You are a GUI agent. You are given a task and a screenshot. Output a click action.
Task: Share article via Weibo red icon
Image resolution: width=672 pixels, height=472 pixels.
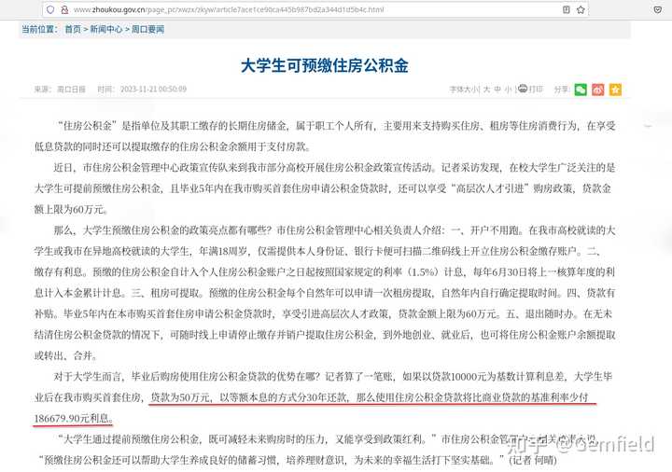598,90
